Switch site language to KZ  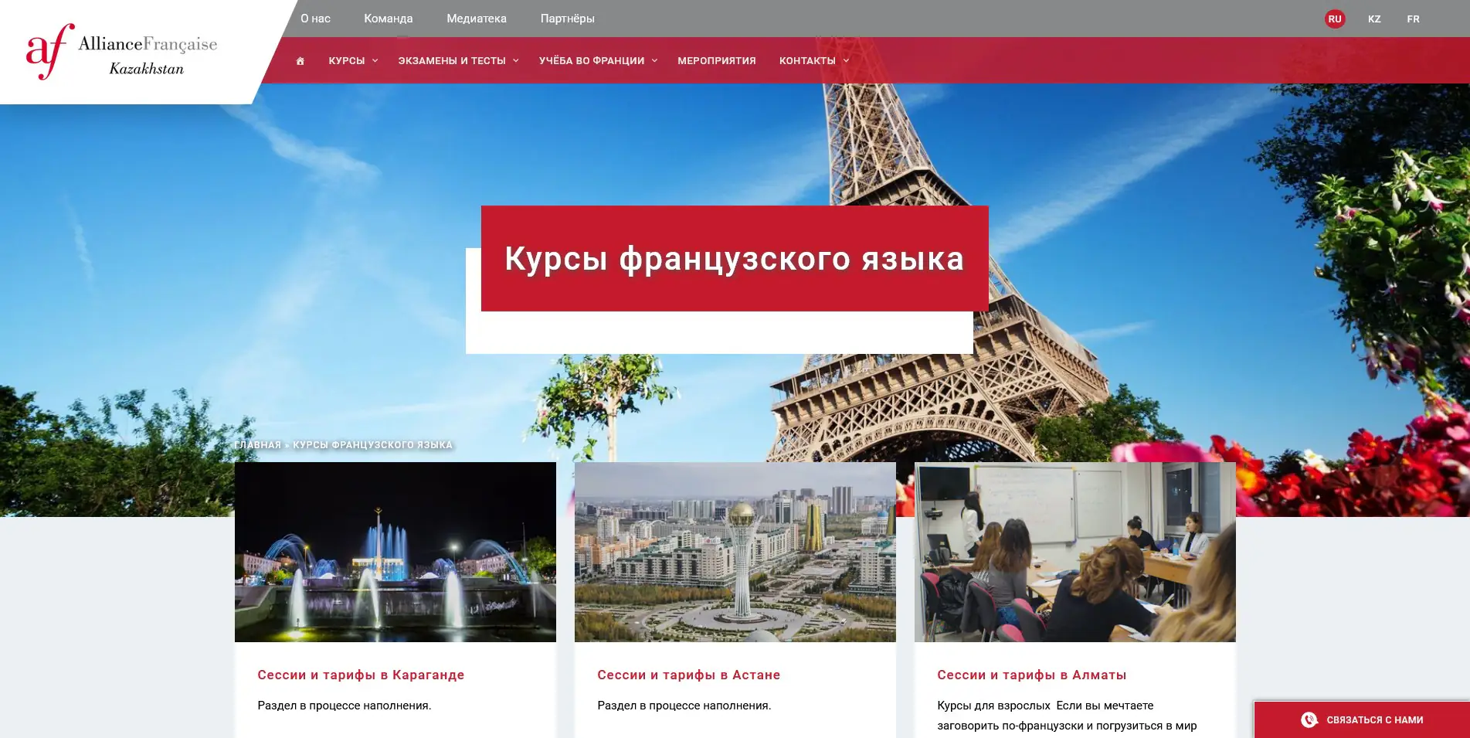pyautogui.click(x=1374, y=19)
